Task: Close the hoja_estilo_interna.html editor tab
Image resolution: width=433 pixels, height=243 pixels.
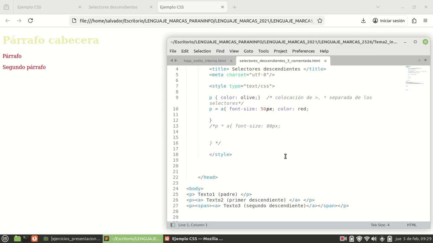Action: pos(231,61)
